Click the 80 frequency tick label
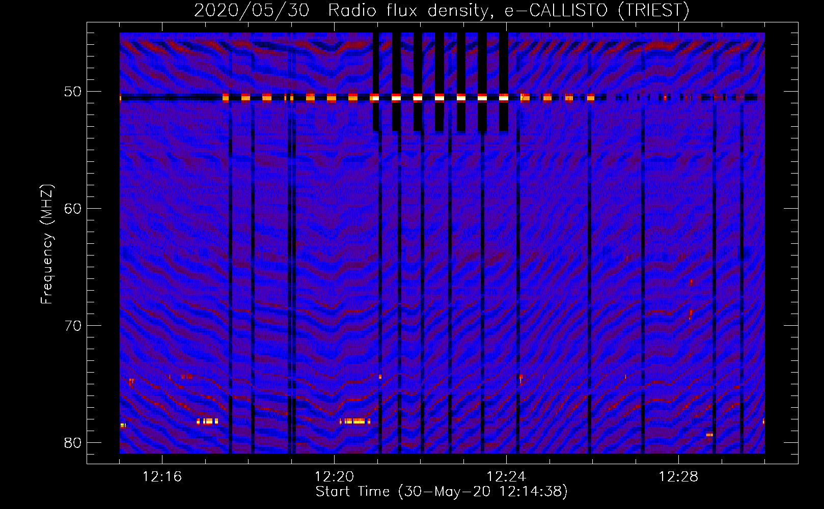Image resolution: width=824 pixels, height=509 pixels. coord(73,443)
